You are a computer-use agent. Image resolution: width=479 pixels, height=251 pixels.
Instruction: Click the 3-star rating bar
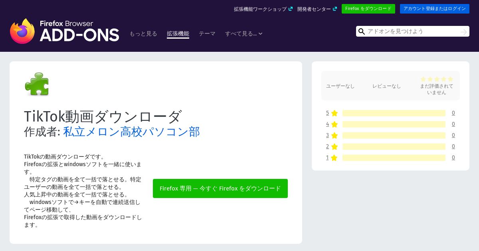(394, 135)
